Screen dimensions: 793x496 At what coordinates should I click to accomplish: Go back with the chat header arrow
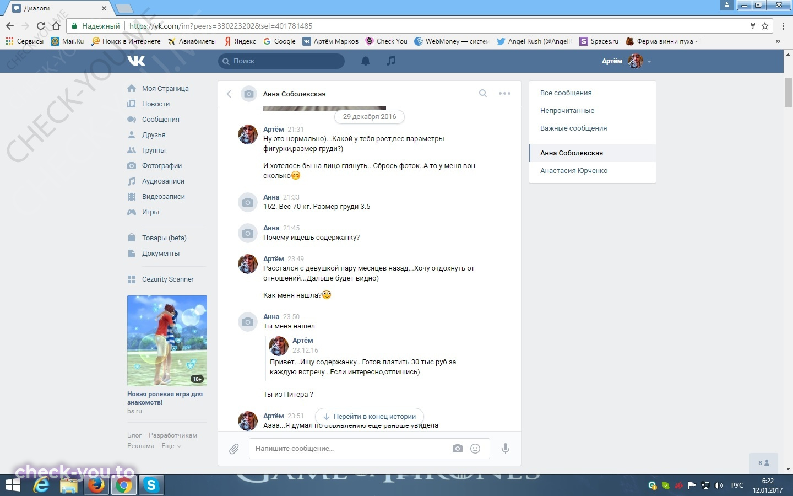tap(229, 94)
